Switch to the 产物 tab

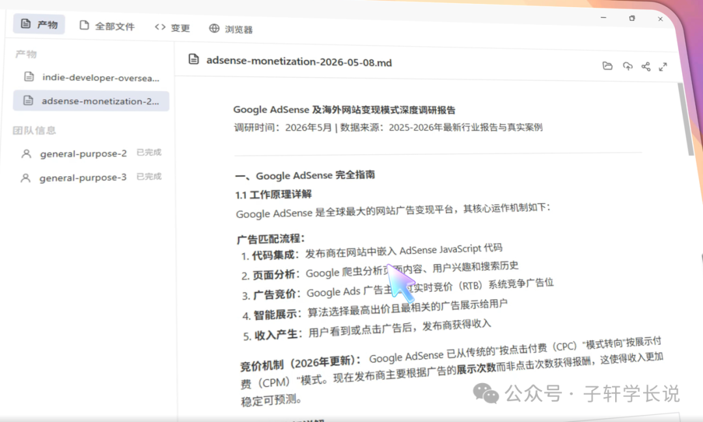tap(39, 24)
